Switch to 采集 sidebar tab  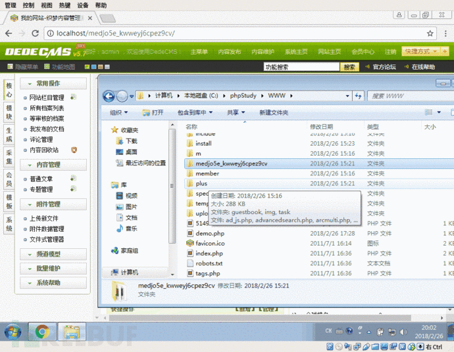tap(9, 157)
